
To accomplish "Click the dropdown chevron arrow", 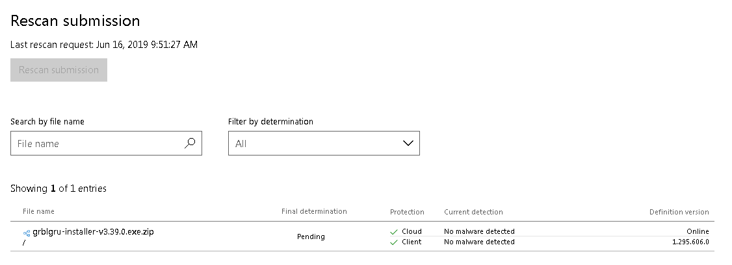I will pyautogui.click(x=408, y=143).
